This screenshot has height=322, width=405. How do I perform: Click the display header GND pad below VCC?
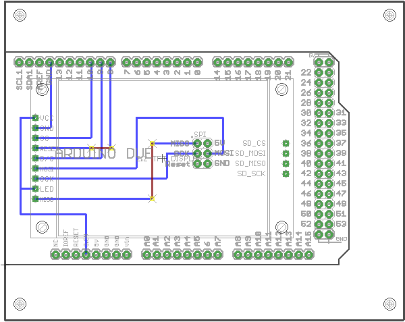35,128
